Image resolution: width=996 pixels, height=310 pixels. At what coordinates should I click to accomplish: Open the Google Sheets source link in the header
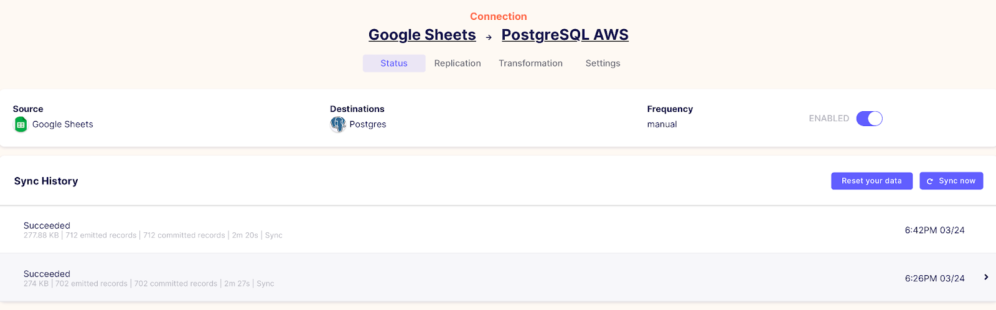(422, 35)
